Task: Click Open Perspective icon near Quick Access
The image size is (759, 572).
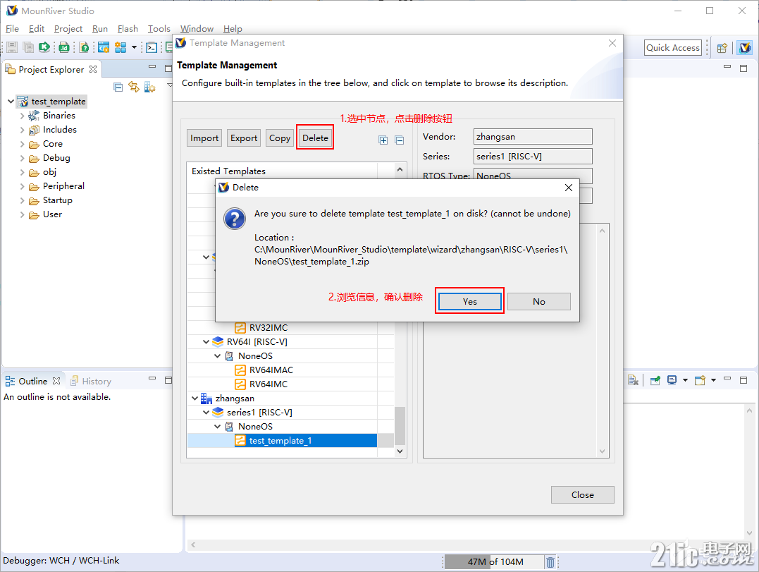Action: [x=722, y=47]
